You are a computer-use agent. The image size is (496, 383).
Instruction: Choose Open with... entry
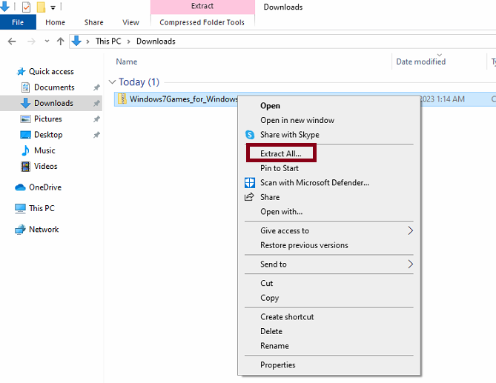point(282,212)
